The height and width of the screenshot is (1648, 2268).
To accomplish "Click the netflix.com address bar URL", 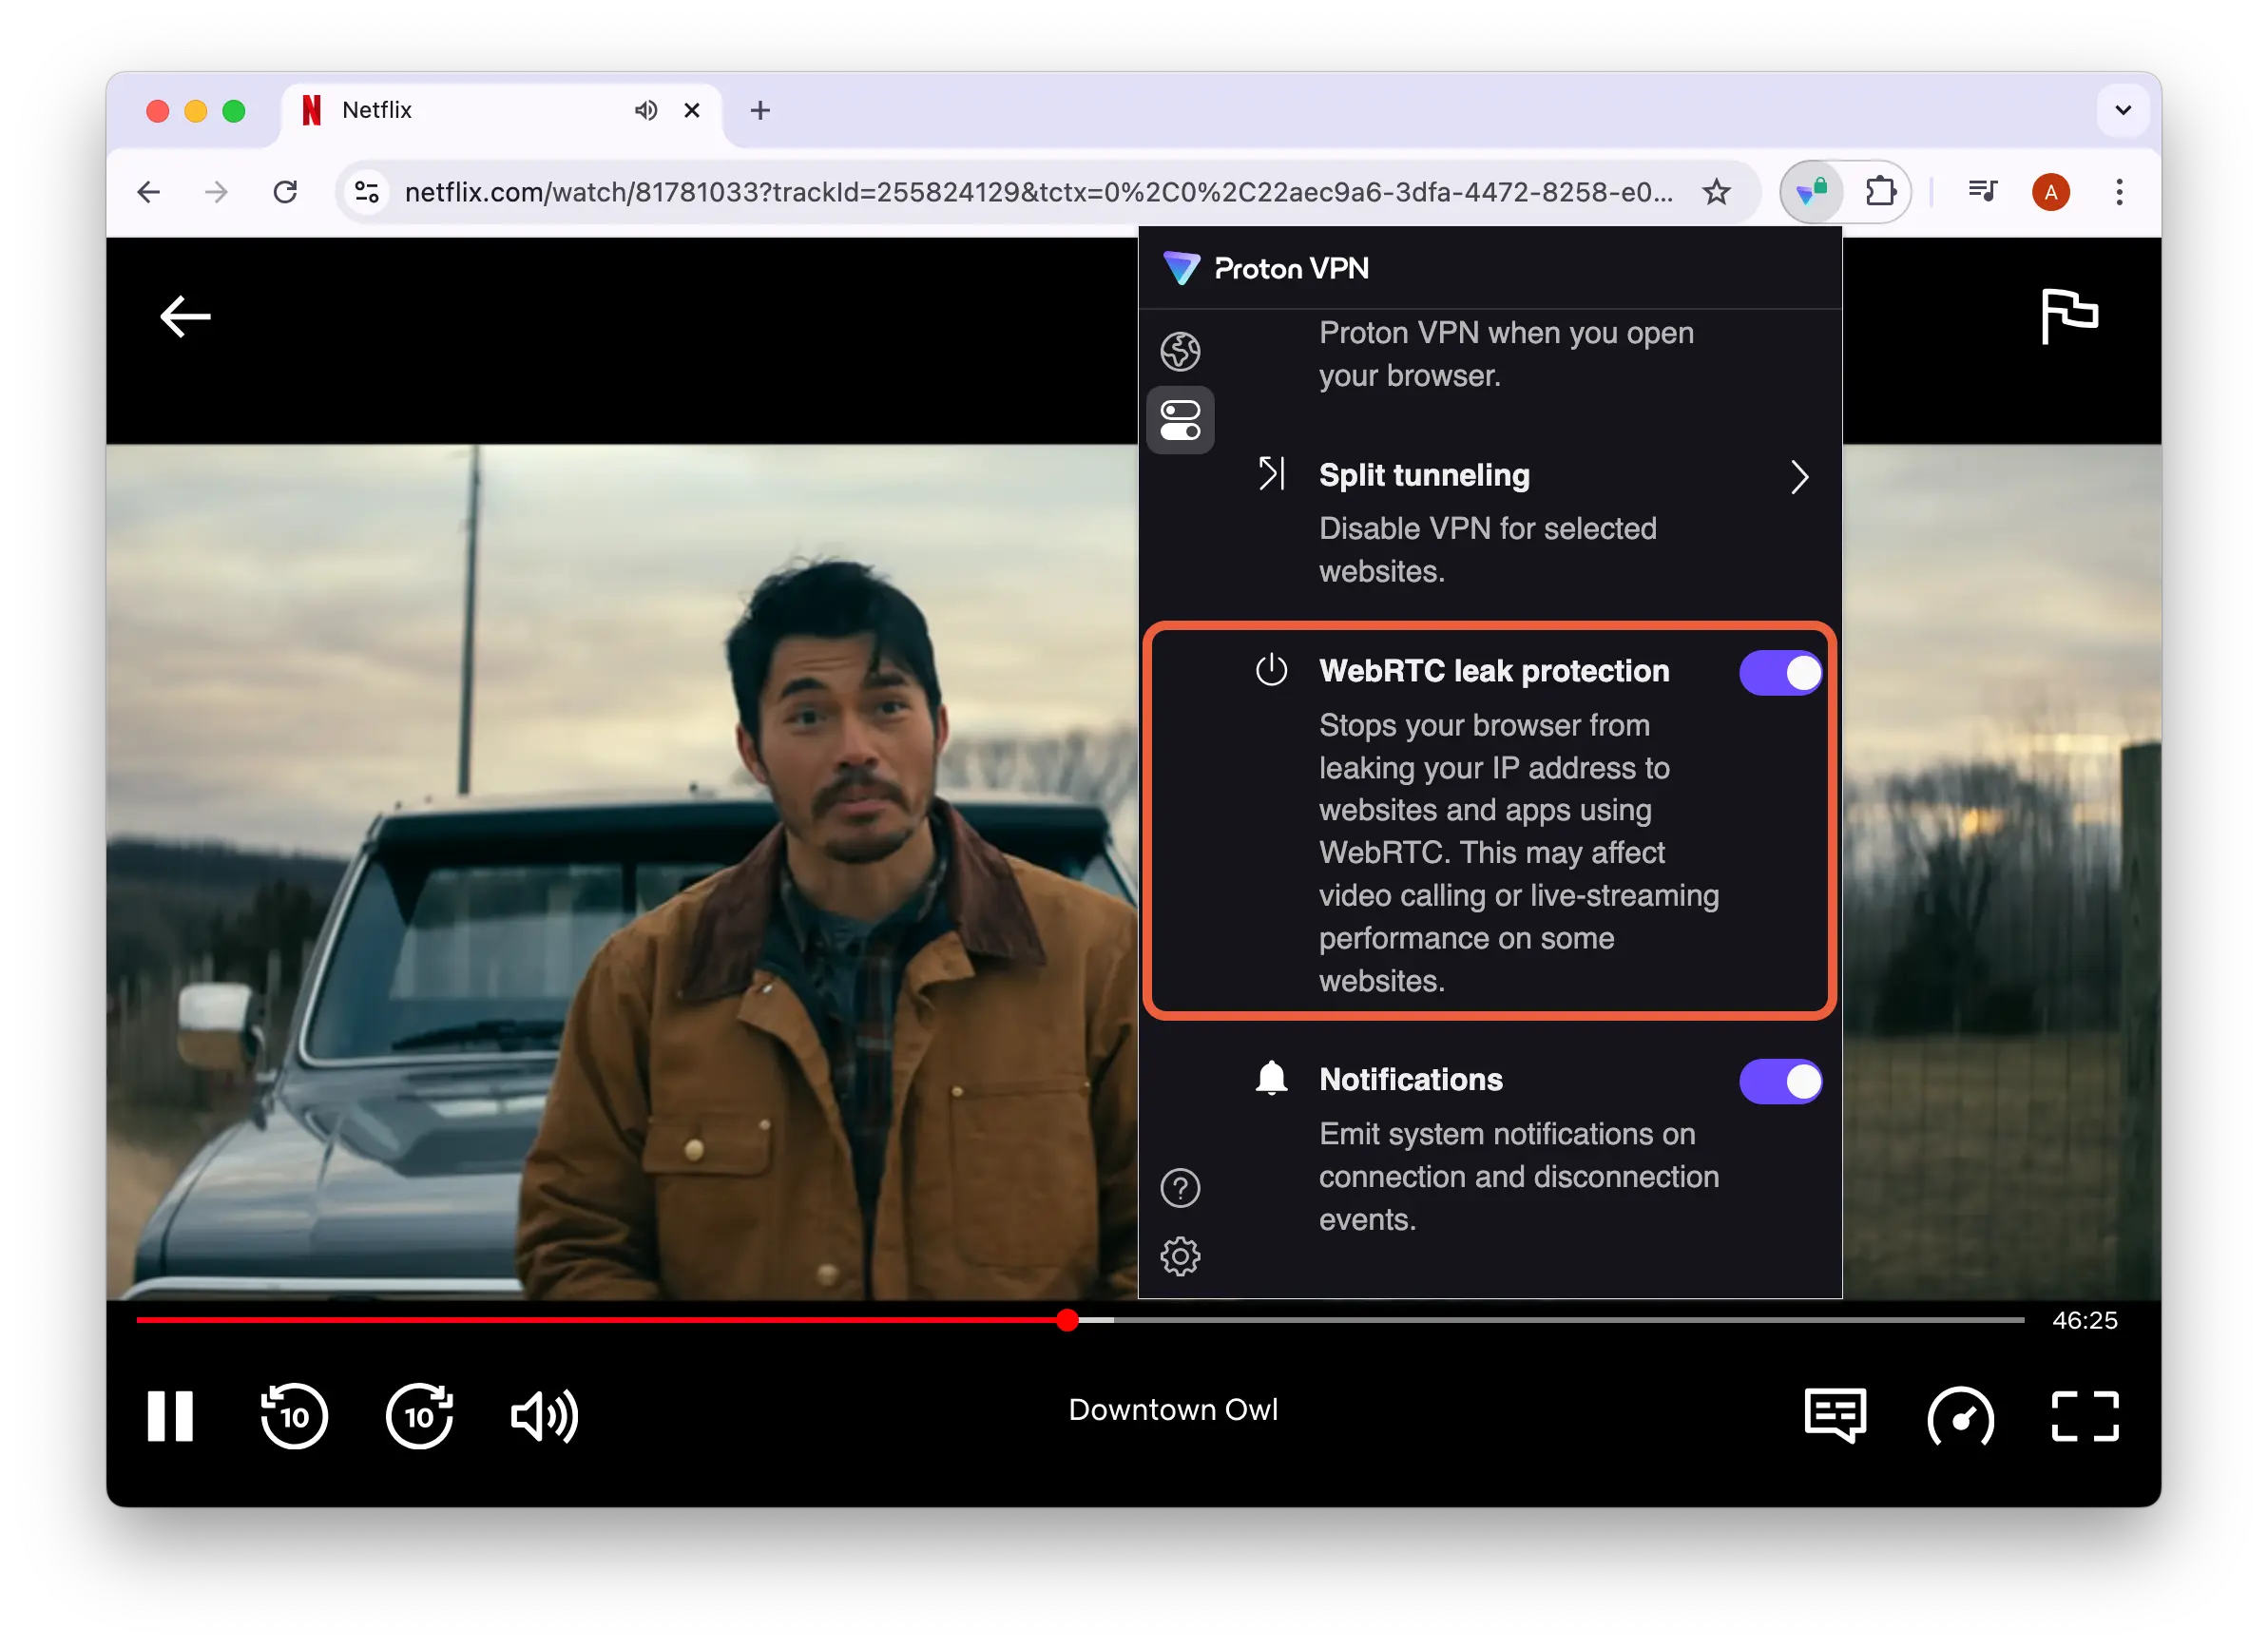I will click(x=1038, y=192).
